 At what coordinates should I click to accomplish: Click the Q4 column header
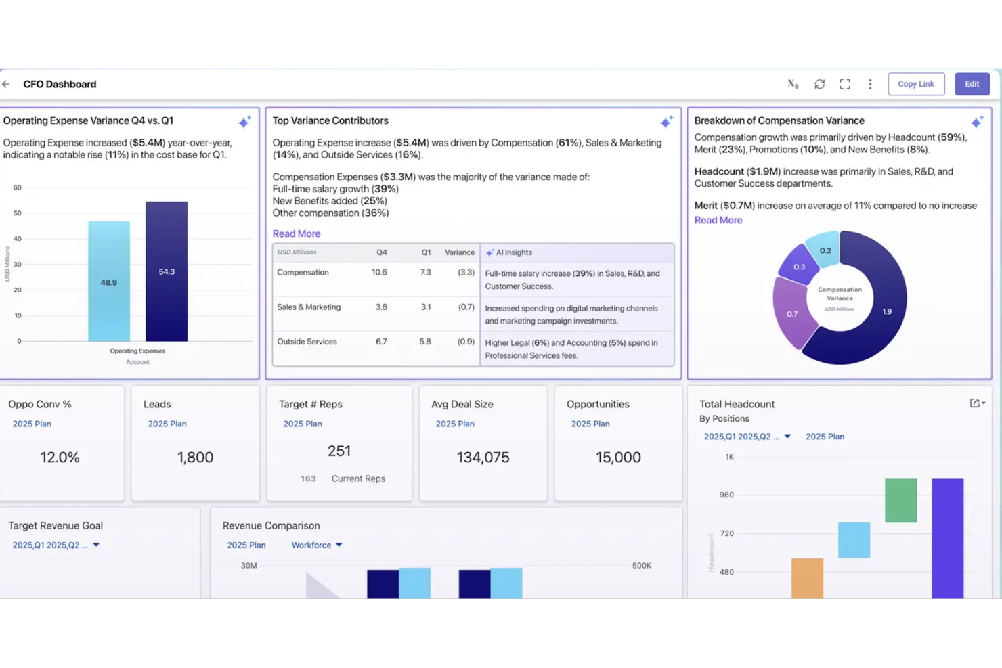click(x=382, y=252)
